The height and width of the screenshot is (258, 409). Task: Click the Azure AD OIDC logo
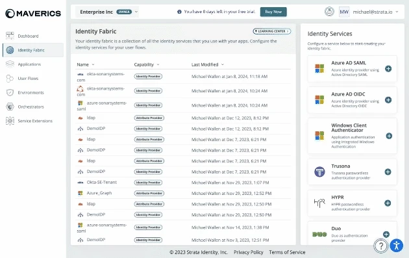[319, 99]
